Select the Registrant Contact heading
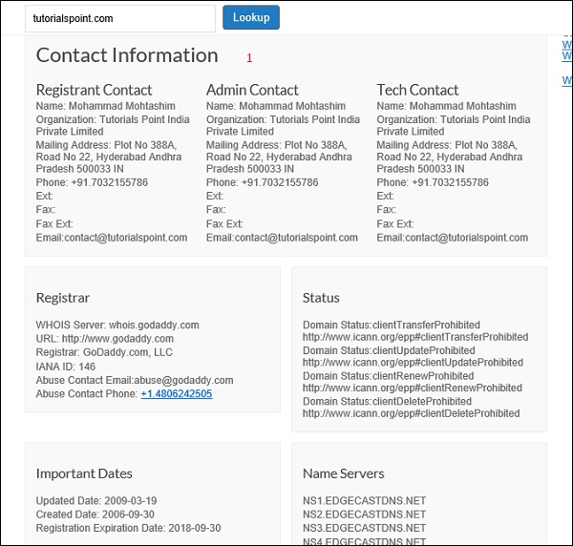The height and width of the screenshot is (546, 573). [94, 90]
